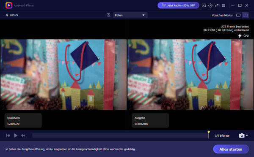
Task: Click the Aiseesoft Filmai app logo
Action: pyautogui.click(x=9, y=5)
